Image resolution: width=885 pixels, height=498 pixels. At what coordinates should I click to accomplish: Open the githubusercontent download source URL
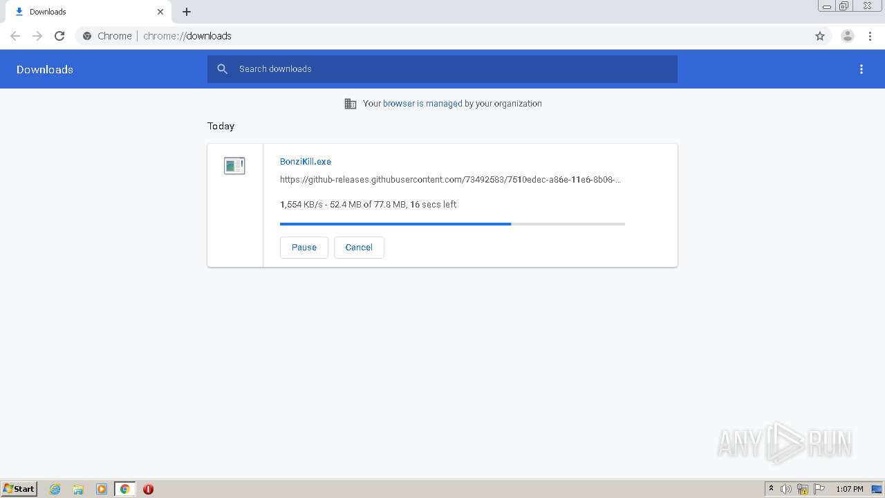[x=450, y=180]
